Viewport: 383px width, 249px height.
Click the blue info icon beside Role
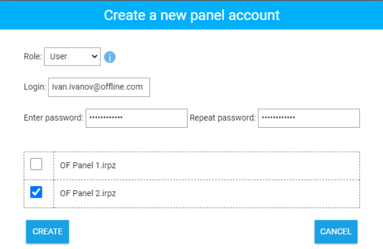pyautogui.click(x=110, y=57)
